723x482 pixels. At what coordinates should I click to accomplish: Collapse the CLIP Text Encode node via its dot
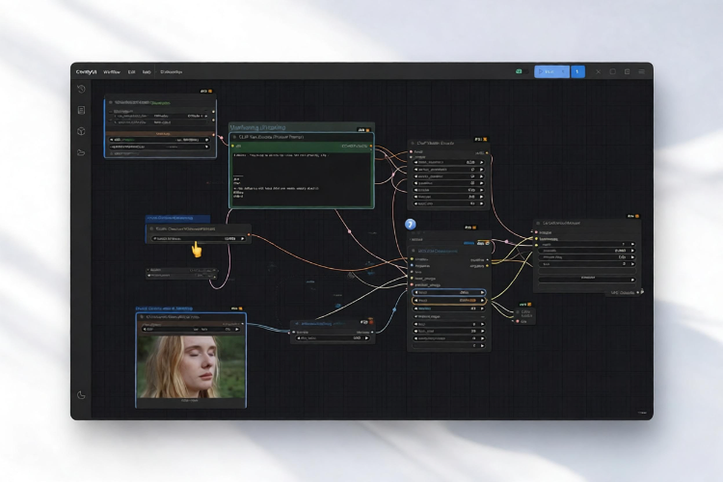click(x=234, y=137)
